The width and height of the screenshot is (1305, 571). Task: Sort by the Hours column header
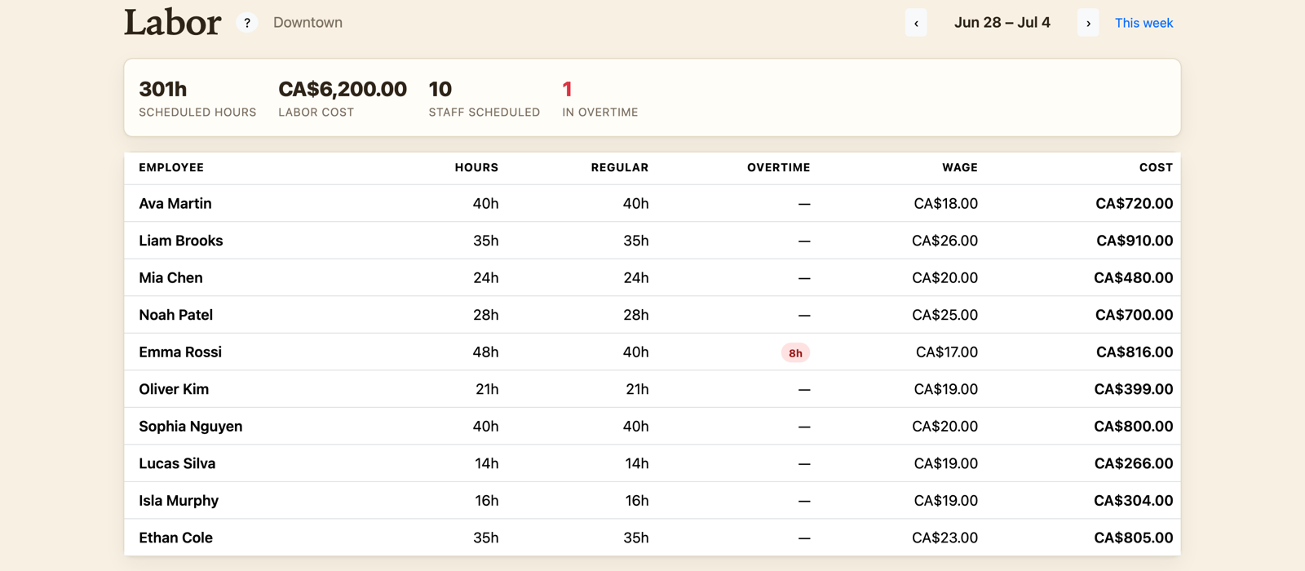(x=476, y=167)
